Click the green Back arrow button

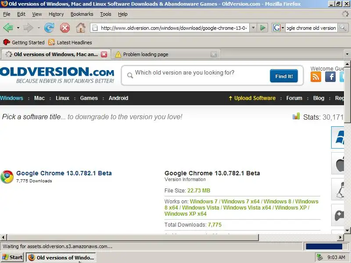point(8,28)
